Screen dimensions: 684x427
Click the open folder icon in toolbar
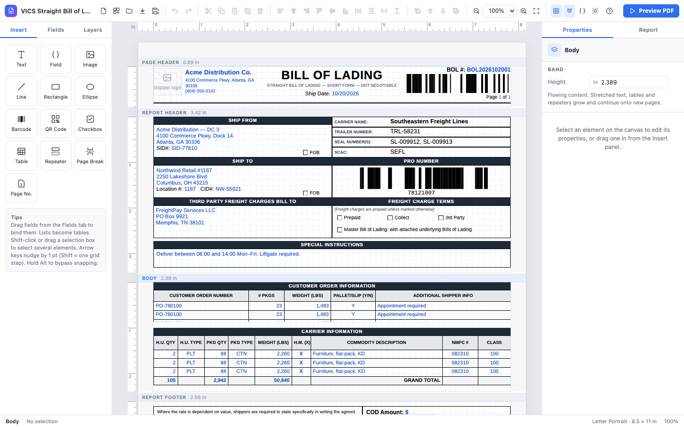point(129,11)
